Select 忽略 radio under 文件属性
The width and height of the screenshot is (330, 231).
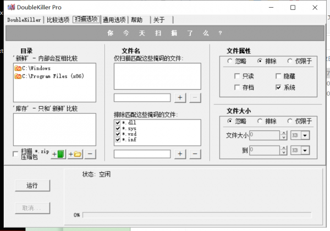(x=230, y=61)
